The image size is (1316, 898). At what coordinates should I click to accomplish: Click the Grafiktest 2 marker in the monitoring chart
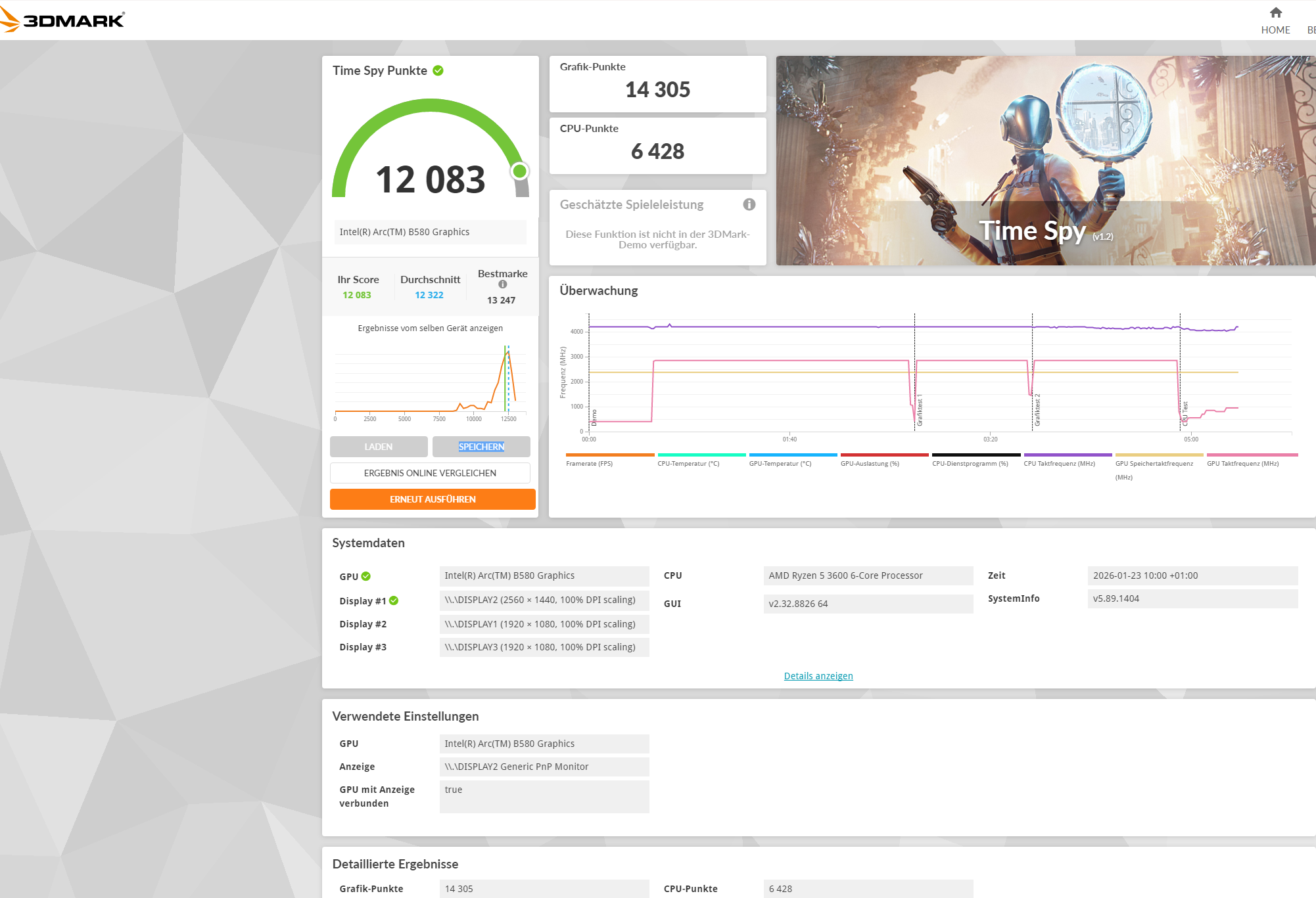point(1037,411)
